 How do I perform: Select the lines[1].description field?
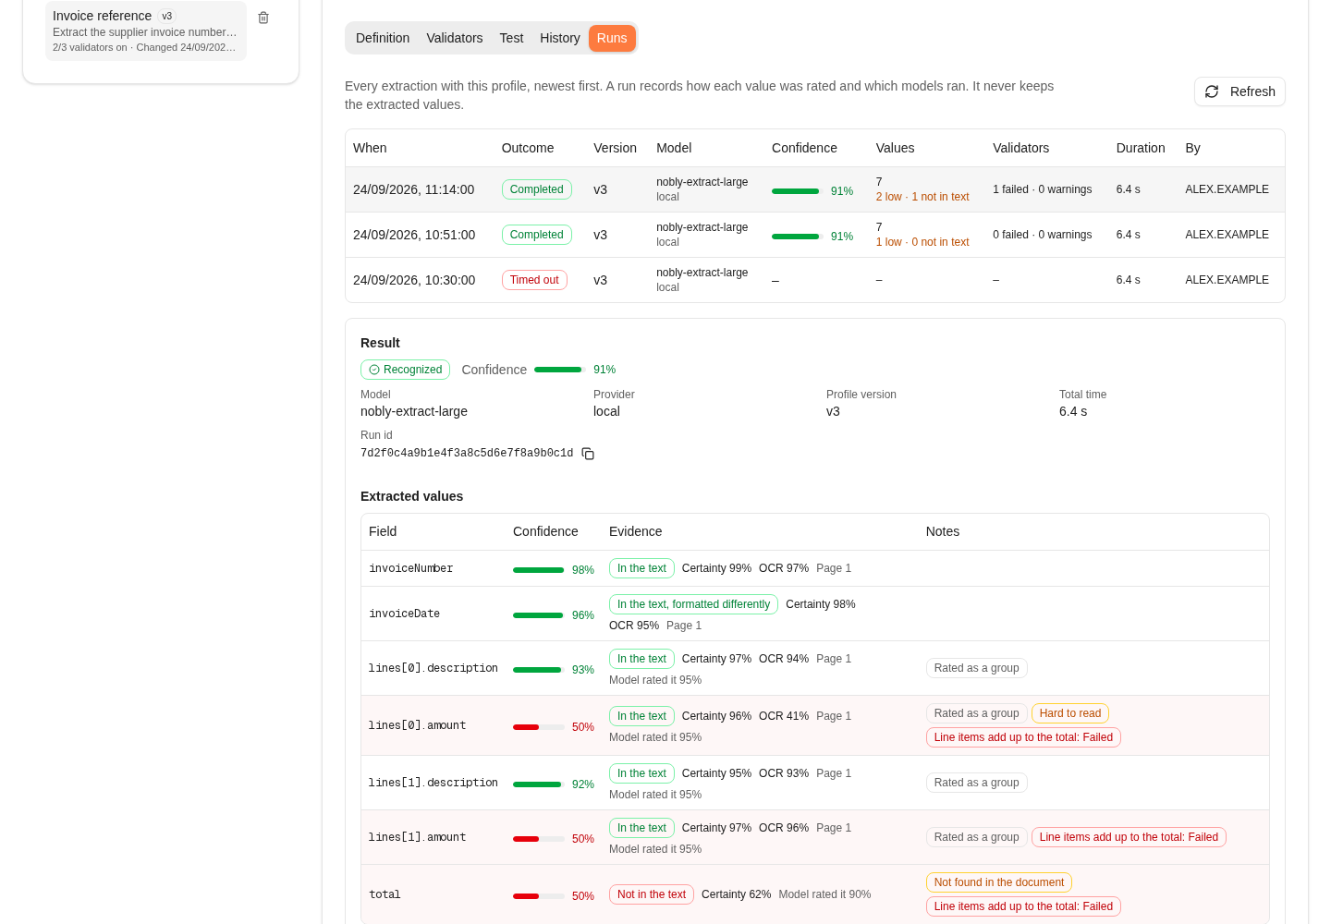433,783
